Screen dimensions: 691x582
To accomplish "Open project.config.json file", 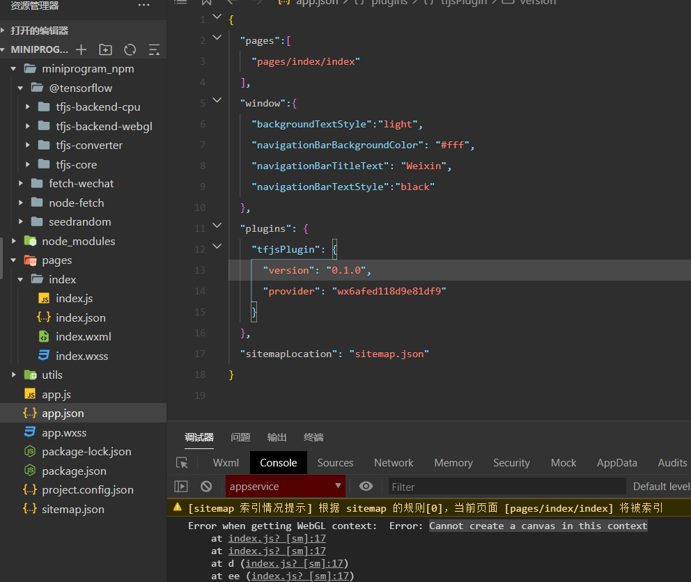I will point(88,490).
